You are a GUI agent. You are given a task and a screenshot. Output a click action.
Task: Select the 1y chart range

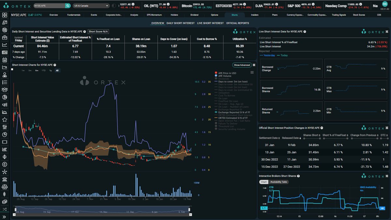50,71
